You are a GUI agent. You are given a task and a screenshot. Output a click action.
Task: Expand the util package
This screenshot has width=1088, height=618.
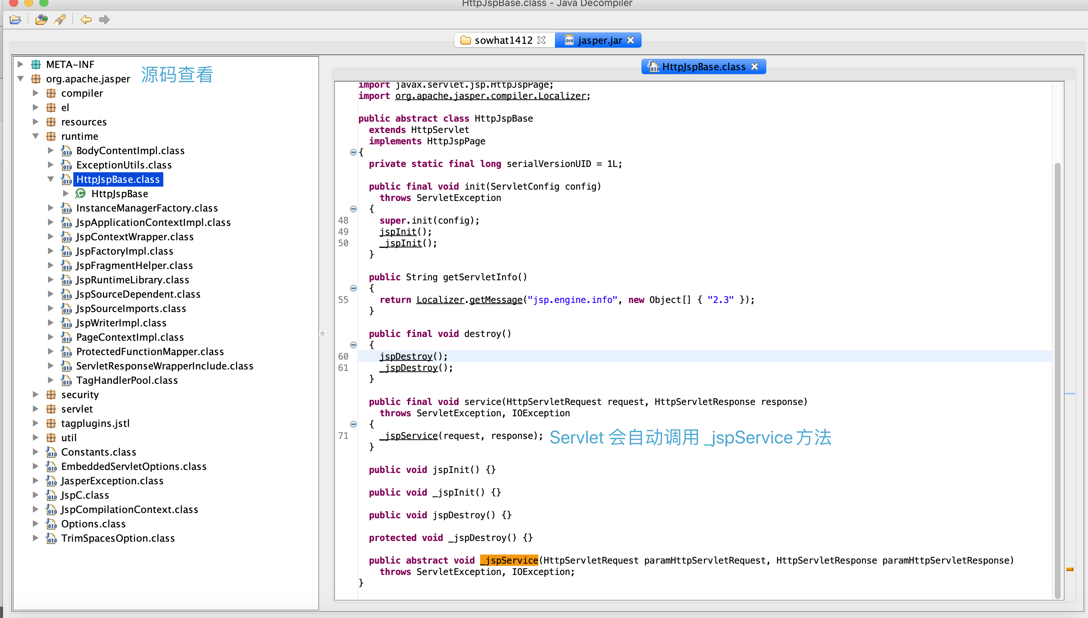click(36, 437)
